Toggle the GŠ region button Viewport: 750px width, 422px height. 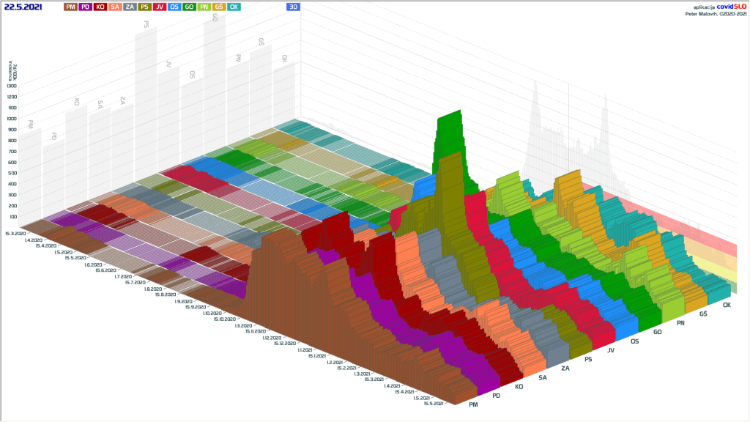tap(219, 7)
